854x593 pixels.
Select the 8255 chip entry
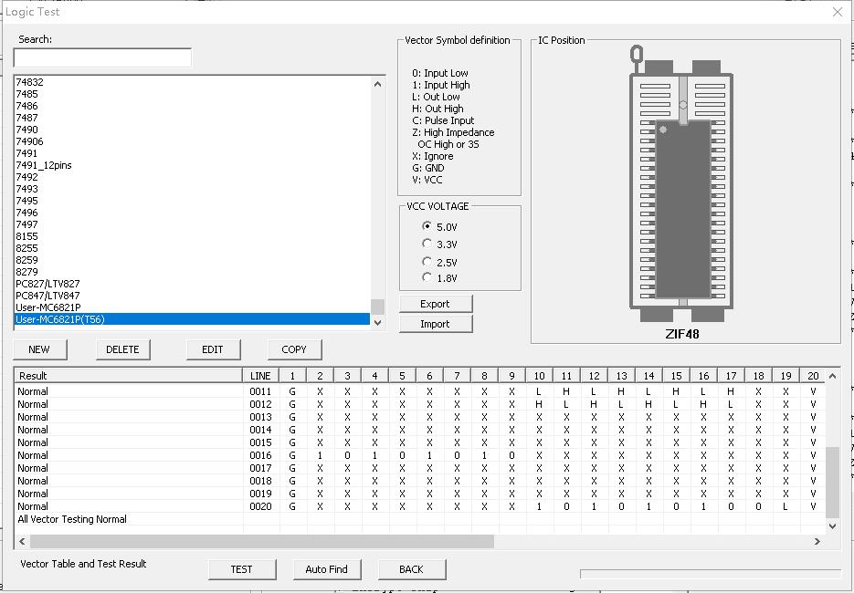[x=27, y=248]
